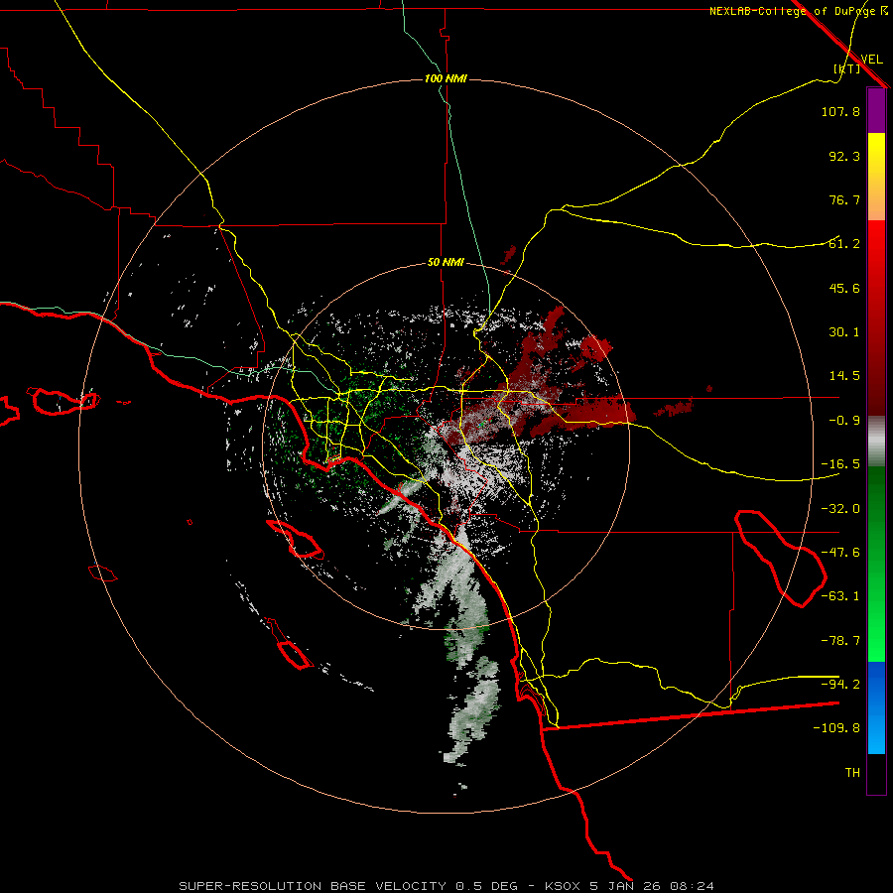The width and height of the screenshot is (893, 893).
Task: Click the 100 NMI range ring label
Action: (x=446, y=78)
